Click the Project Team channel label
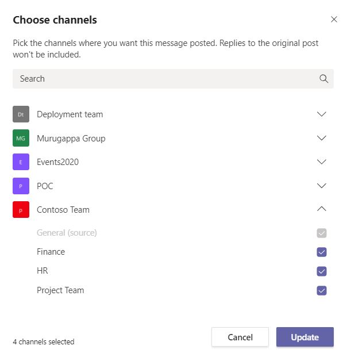This screenshot has width=347, height=357. [x=60, y=290]
